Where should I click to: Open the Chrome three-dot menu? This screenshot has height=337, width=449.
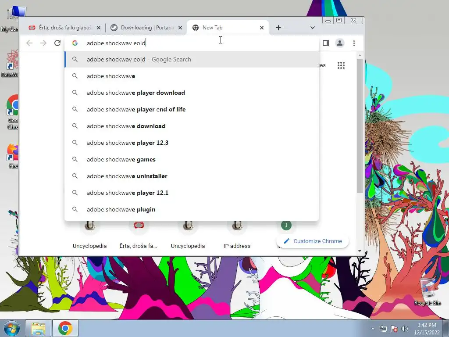pos(354,43)
